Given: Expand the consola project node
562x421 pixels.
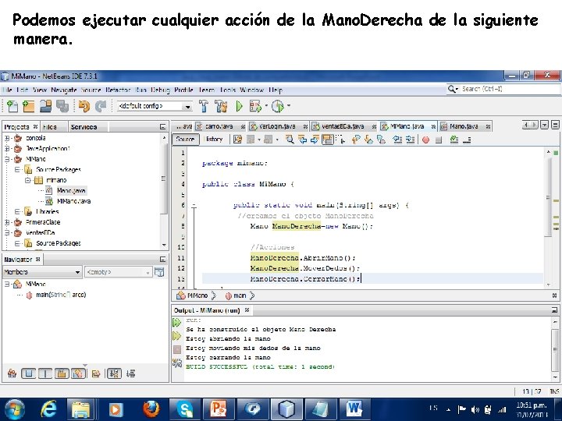Looking at the screenshot, I should [7, 138].
